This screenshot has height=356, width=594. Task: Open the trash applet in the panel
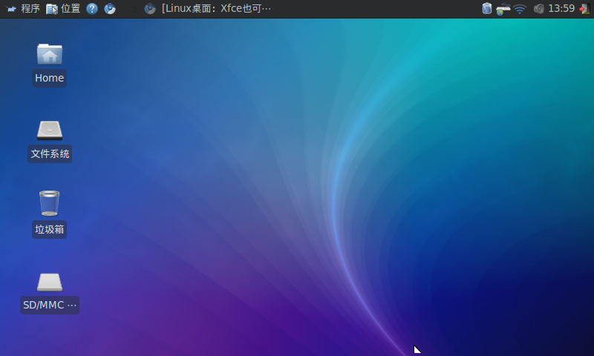(487, 8)
